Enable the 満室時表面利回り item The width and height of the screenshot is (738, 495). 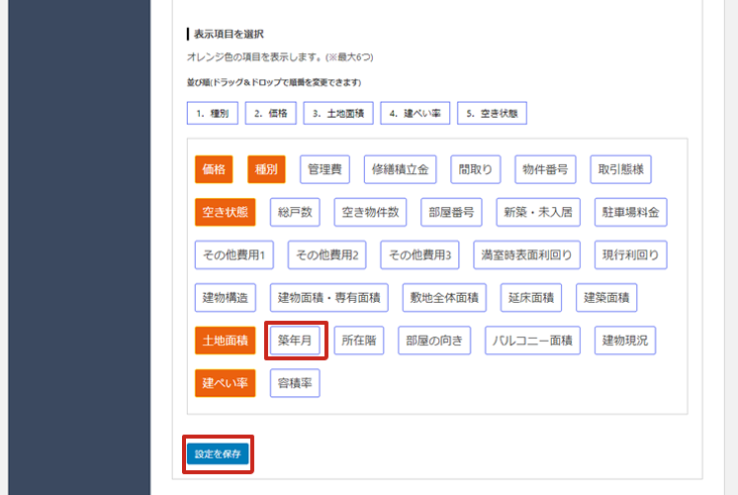[x=526, y=254]
